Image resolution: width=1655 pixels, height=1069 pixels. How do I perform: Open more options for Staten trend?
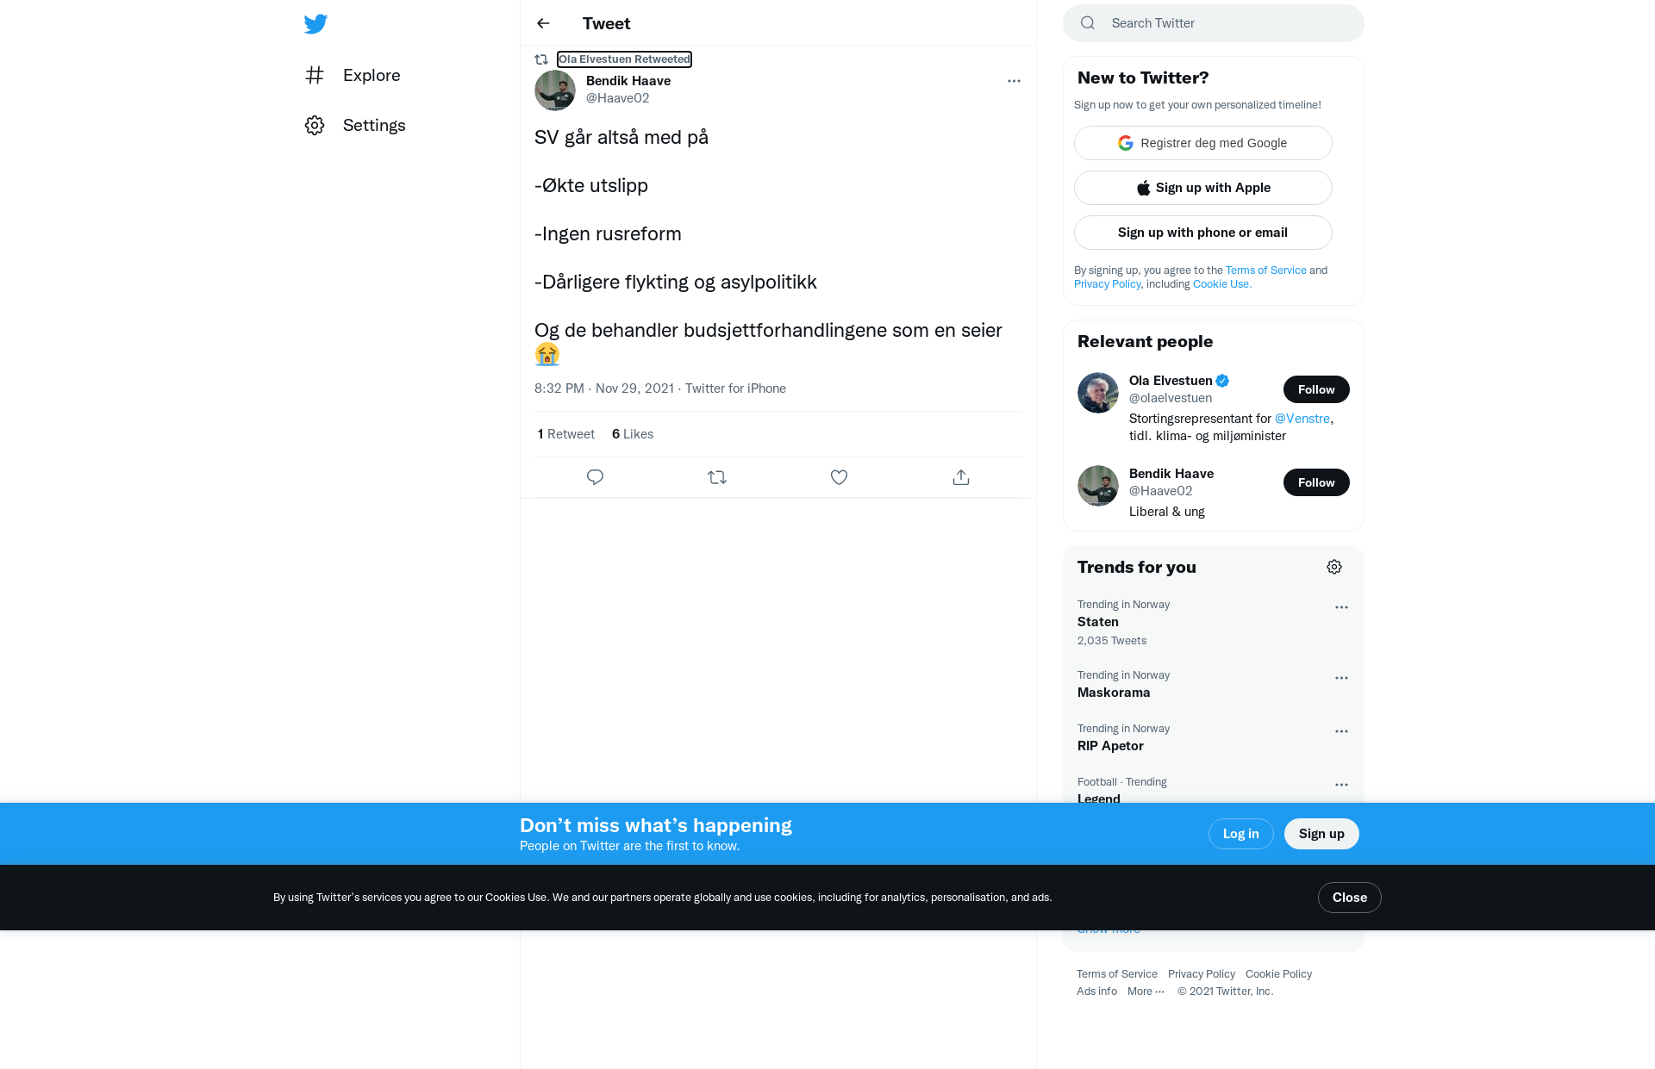[1341, 607]
